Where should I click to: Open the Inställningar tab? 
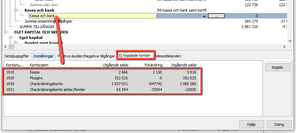click(x=43, y=56)
